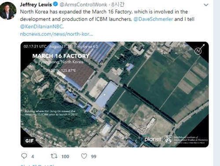Click the Middlebury Institute crest logo
The image size is (220, 166).
[x=169, y=139]
